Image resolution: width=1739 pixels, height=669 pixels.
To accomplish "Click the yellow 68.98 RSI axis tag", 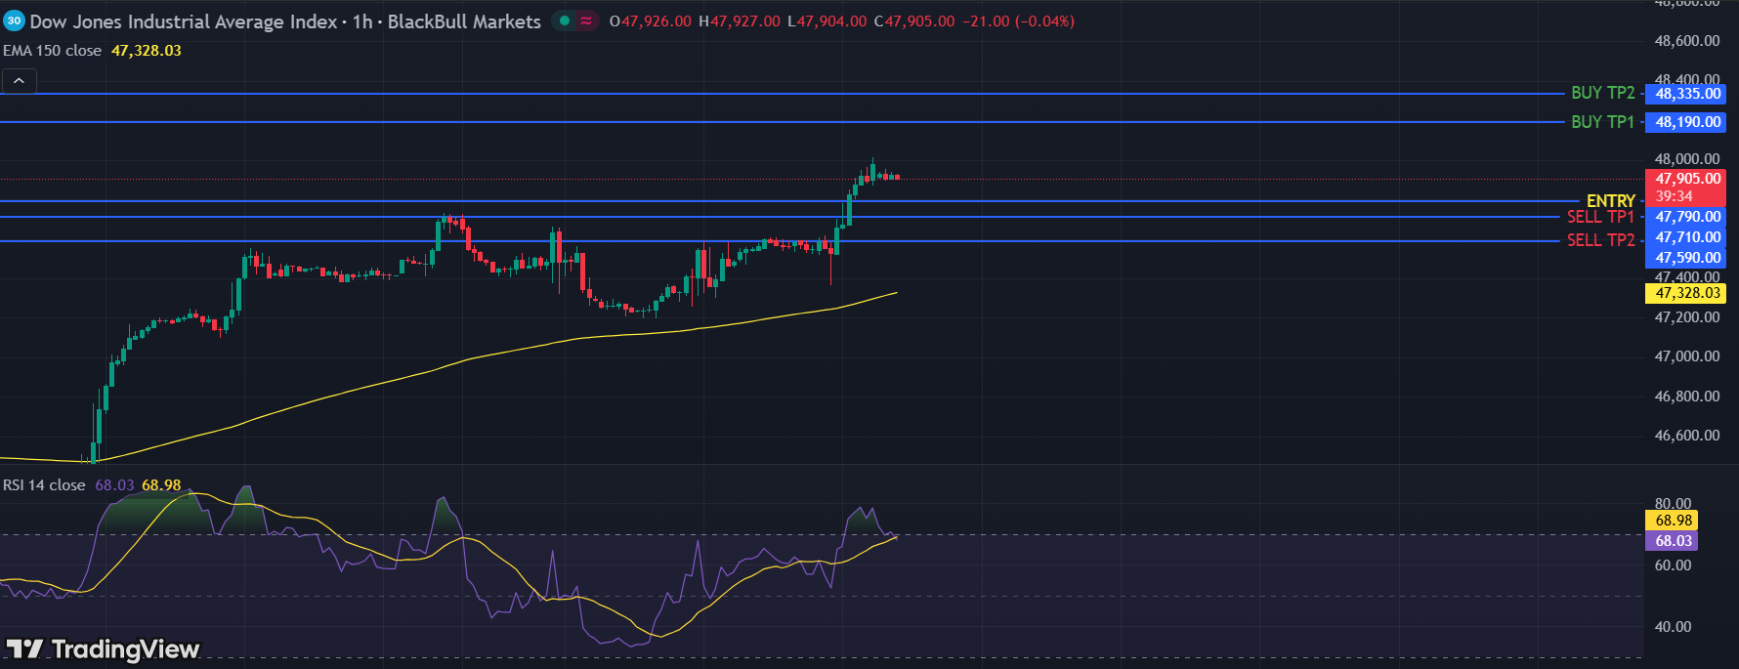I will (1673, 521).
